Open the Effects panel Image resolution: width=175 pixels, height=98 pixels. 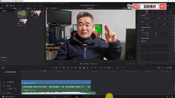click(x=20, y=5)
